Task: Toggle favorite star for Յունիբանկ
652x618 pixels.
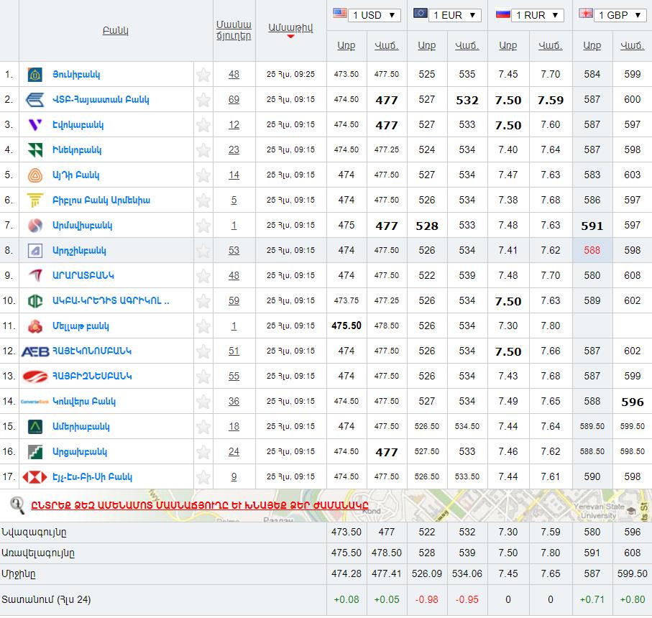Action: point(203,74)
